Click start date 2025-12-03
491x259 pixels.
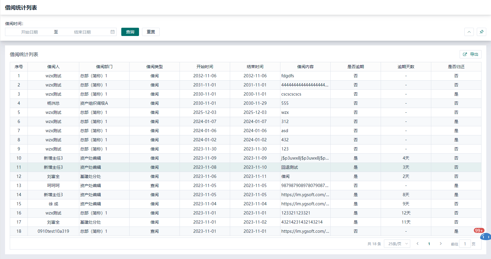point(205,112)
